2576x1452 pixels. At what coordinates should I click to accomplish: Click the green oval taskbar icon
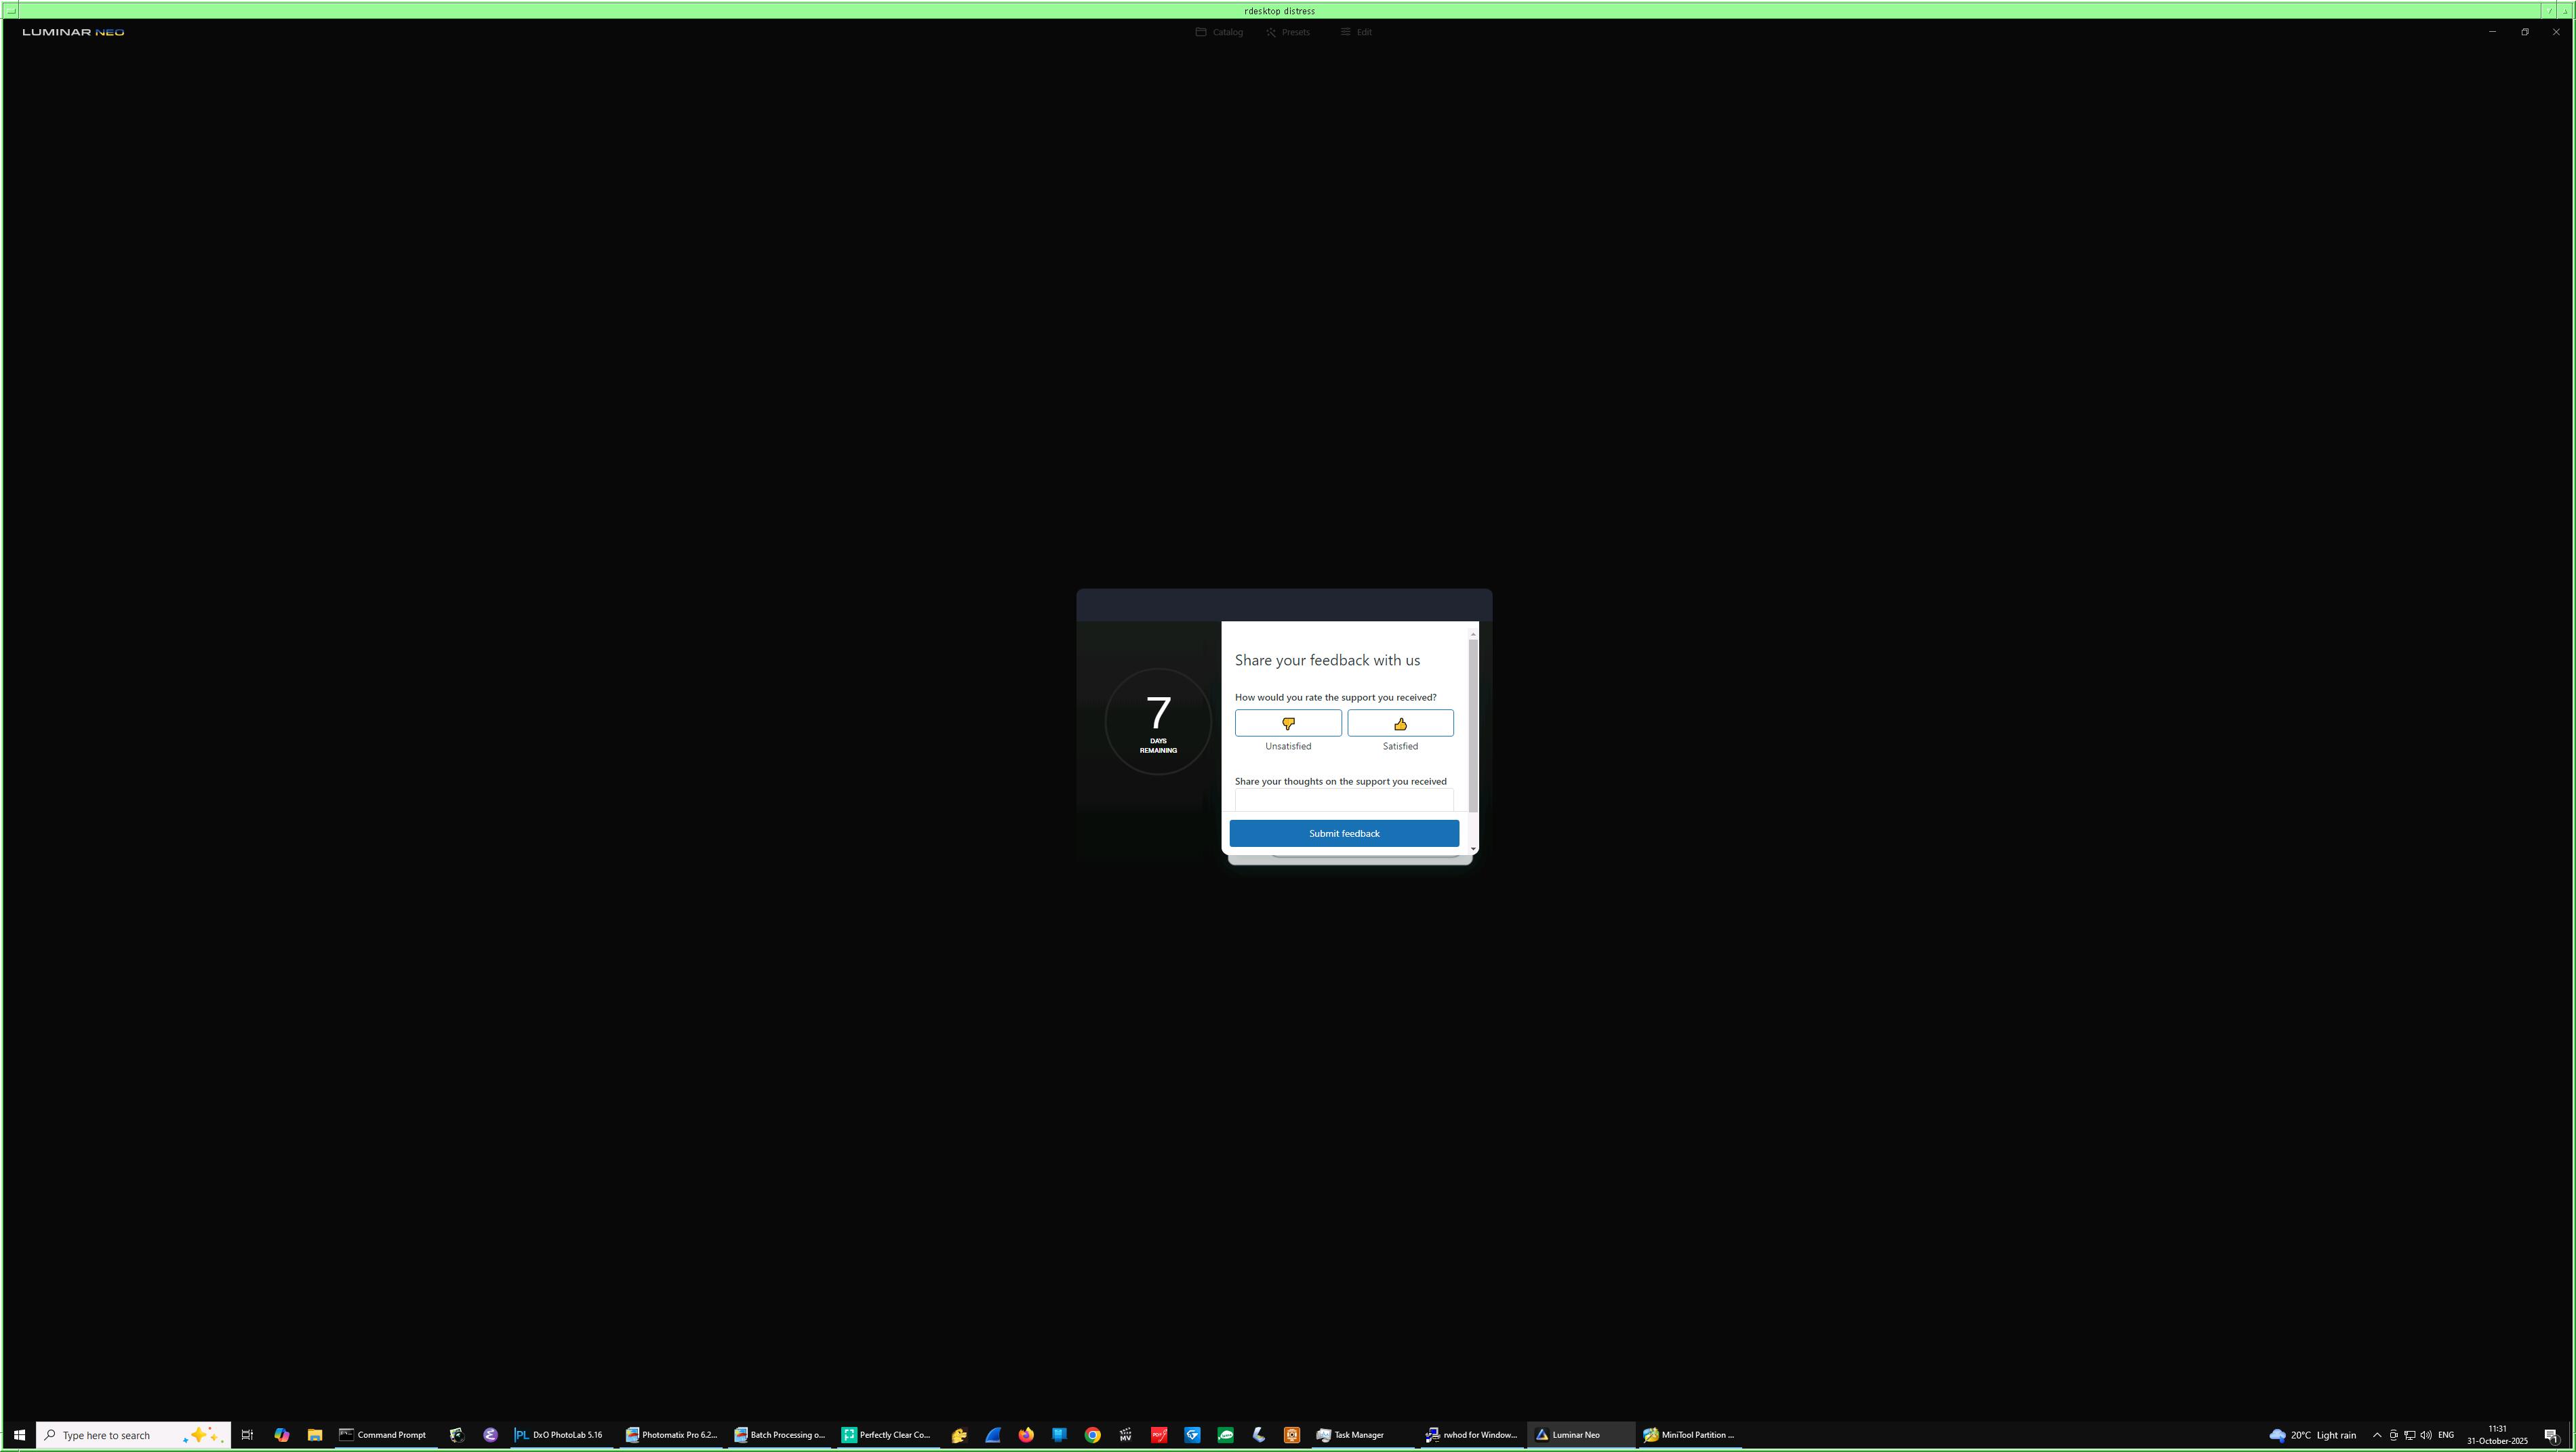pos(1226,1435)
